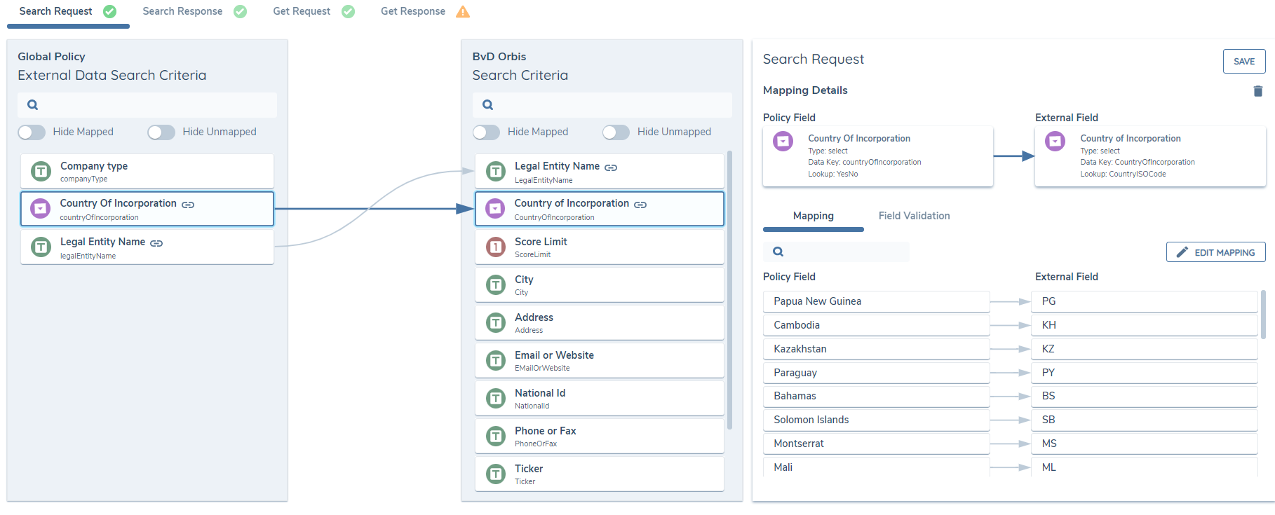The width and height of the screenshot is (1275, 515).
Task: Focus the mapping values search input
Action: (x=836, y=252)
